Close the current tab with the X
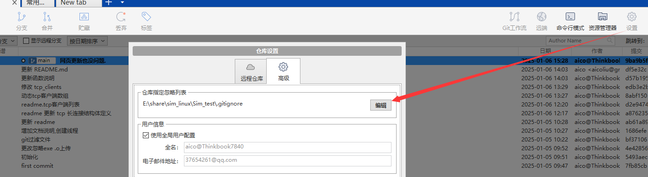The width and height of the screenshot is (648, 177). tap(14, 3)
